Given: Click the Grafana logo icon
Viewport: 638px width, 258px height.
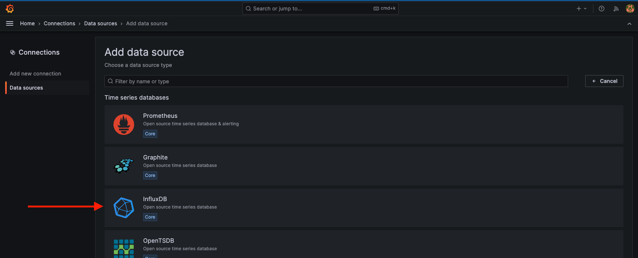Looking at the screenshot, I should click(x=10, y=9).
